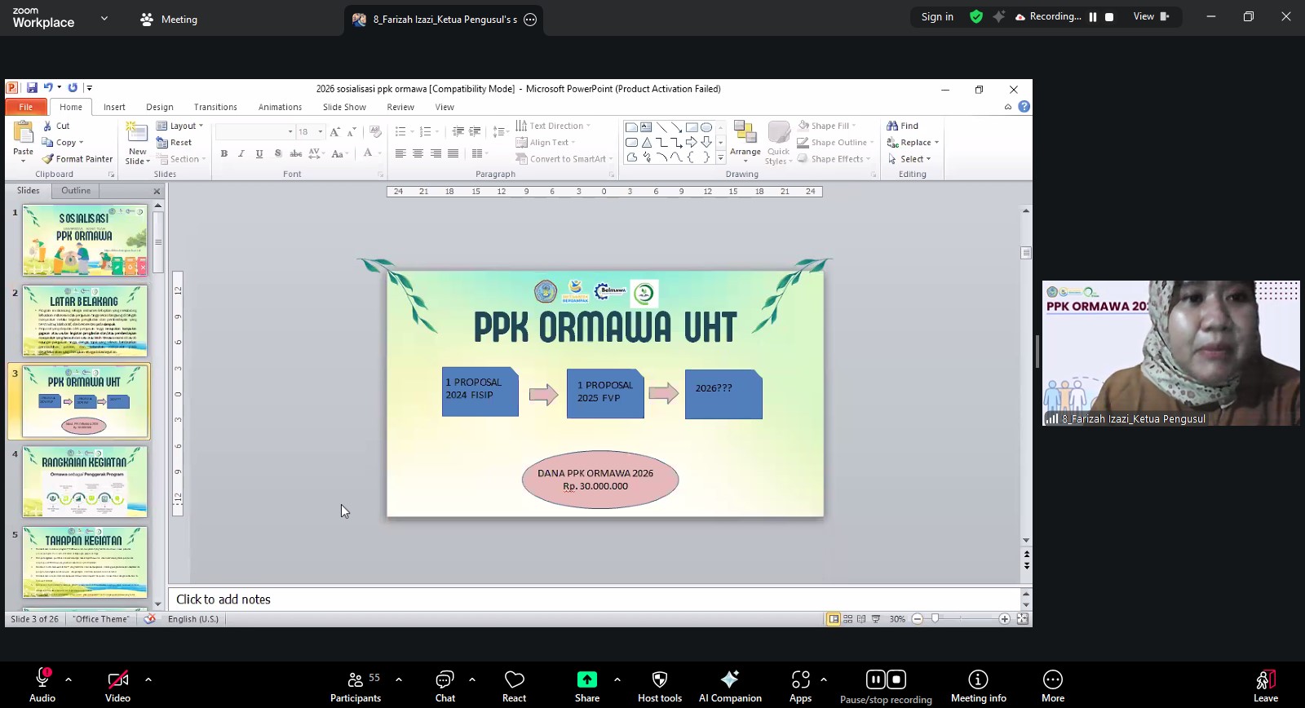The width and height of the screenshot is (1305, 708).
Task: Select Farizah Izazi's video thumbnail
Action: 1170,352
